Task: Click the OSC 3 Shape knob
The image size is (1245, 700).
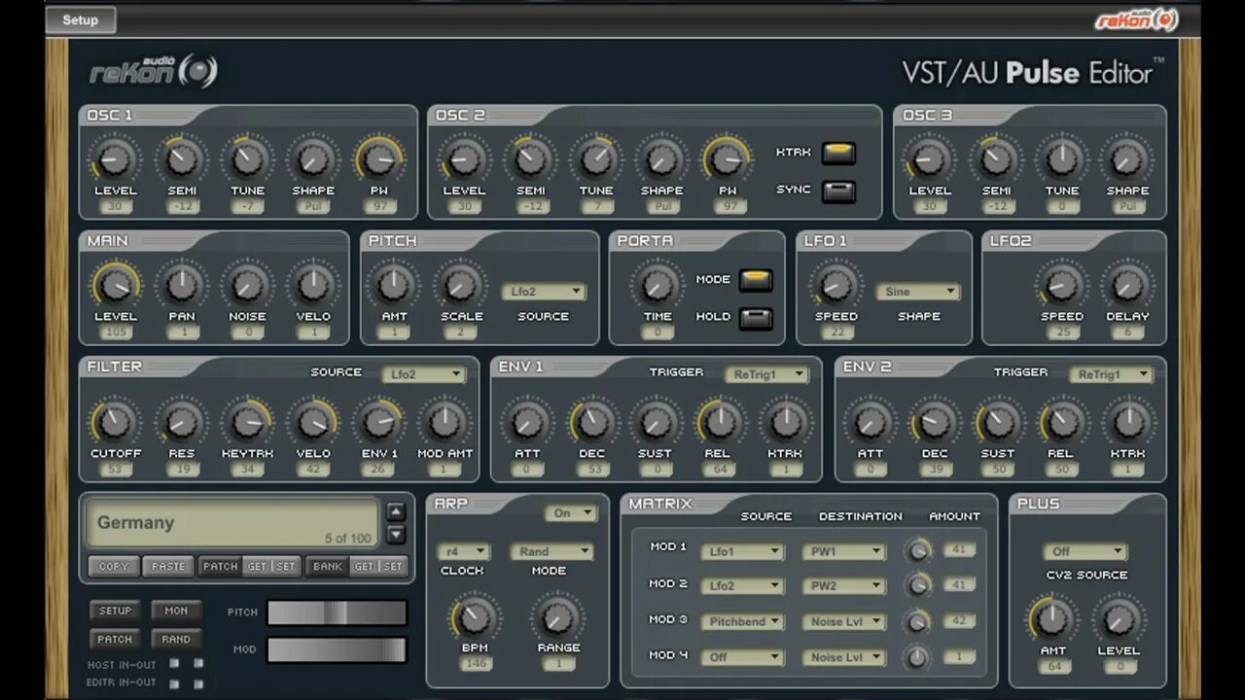Action: 1127,158
